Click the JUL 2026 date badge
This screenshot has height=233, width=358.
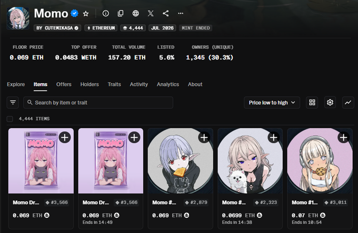coord(162,28)
